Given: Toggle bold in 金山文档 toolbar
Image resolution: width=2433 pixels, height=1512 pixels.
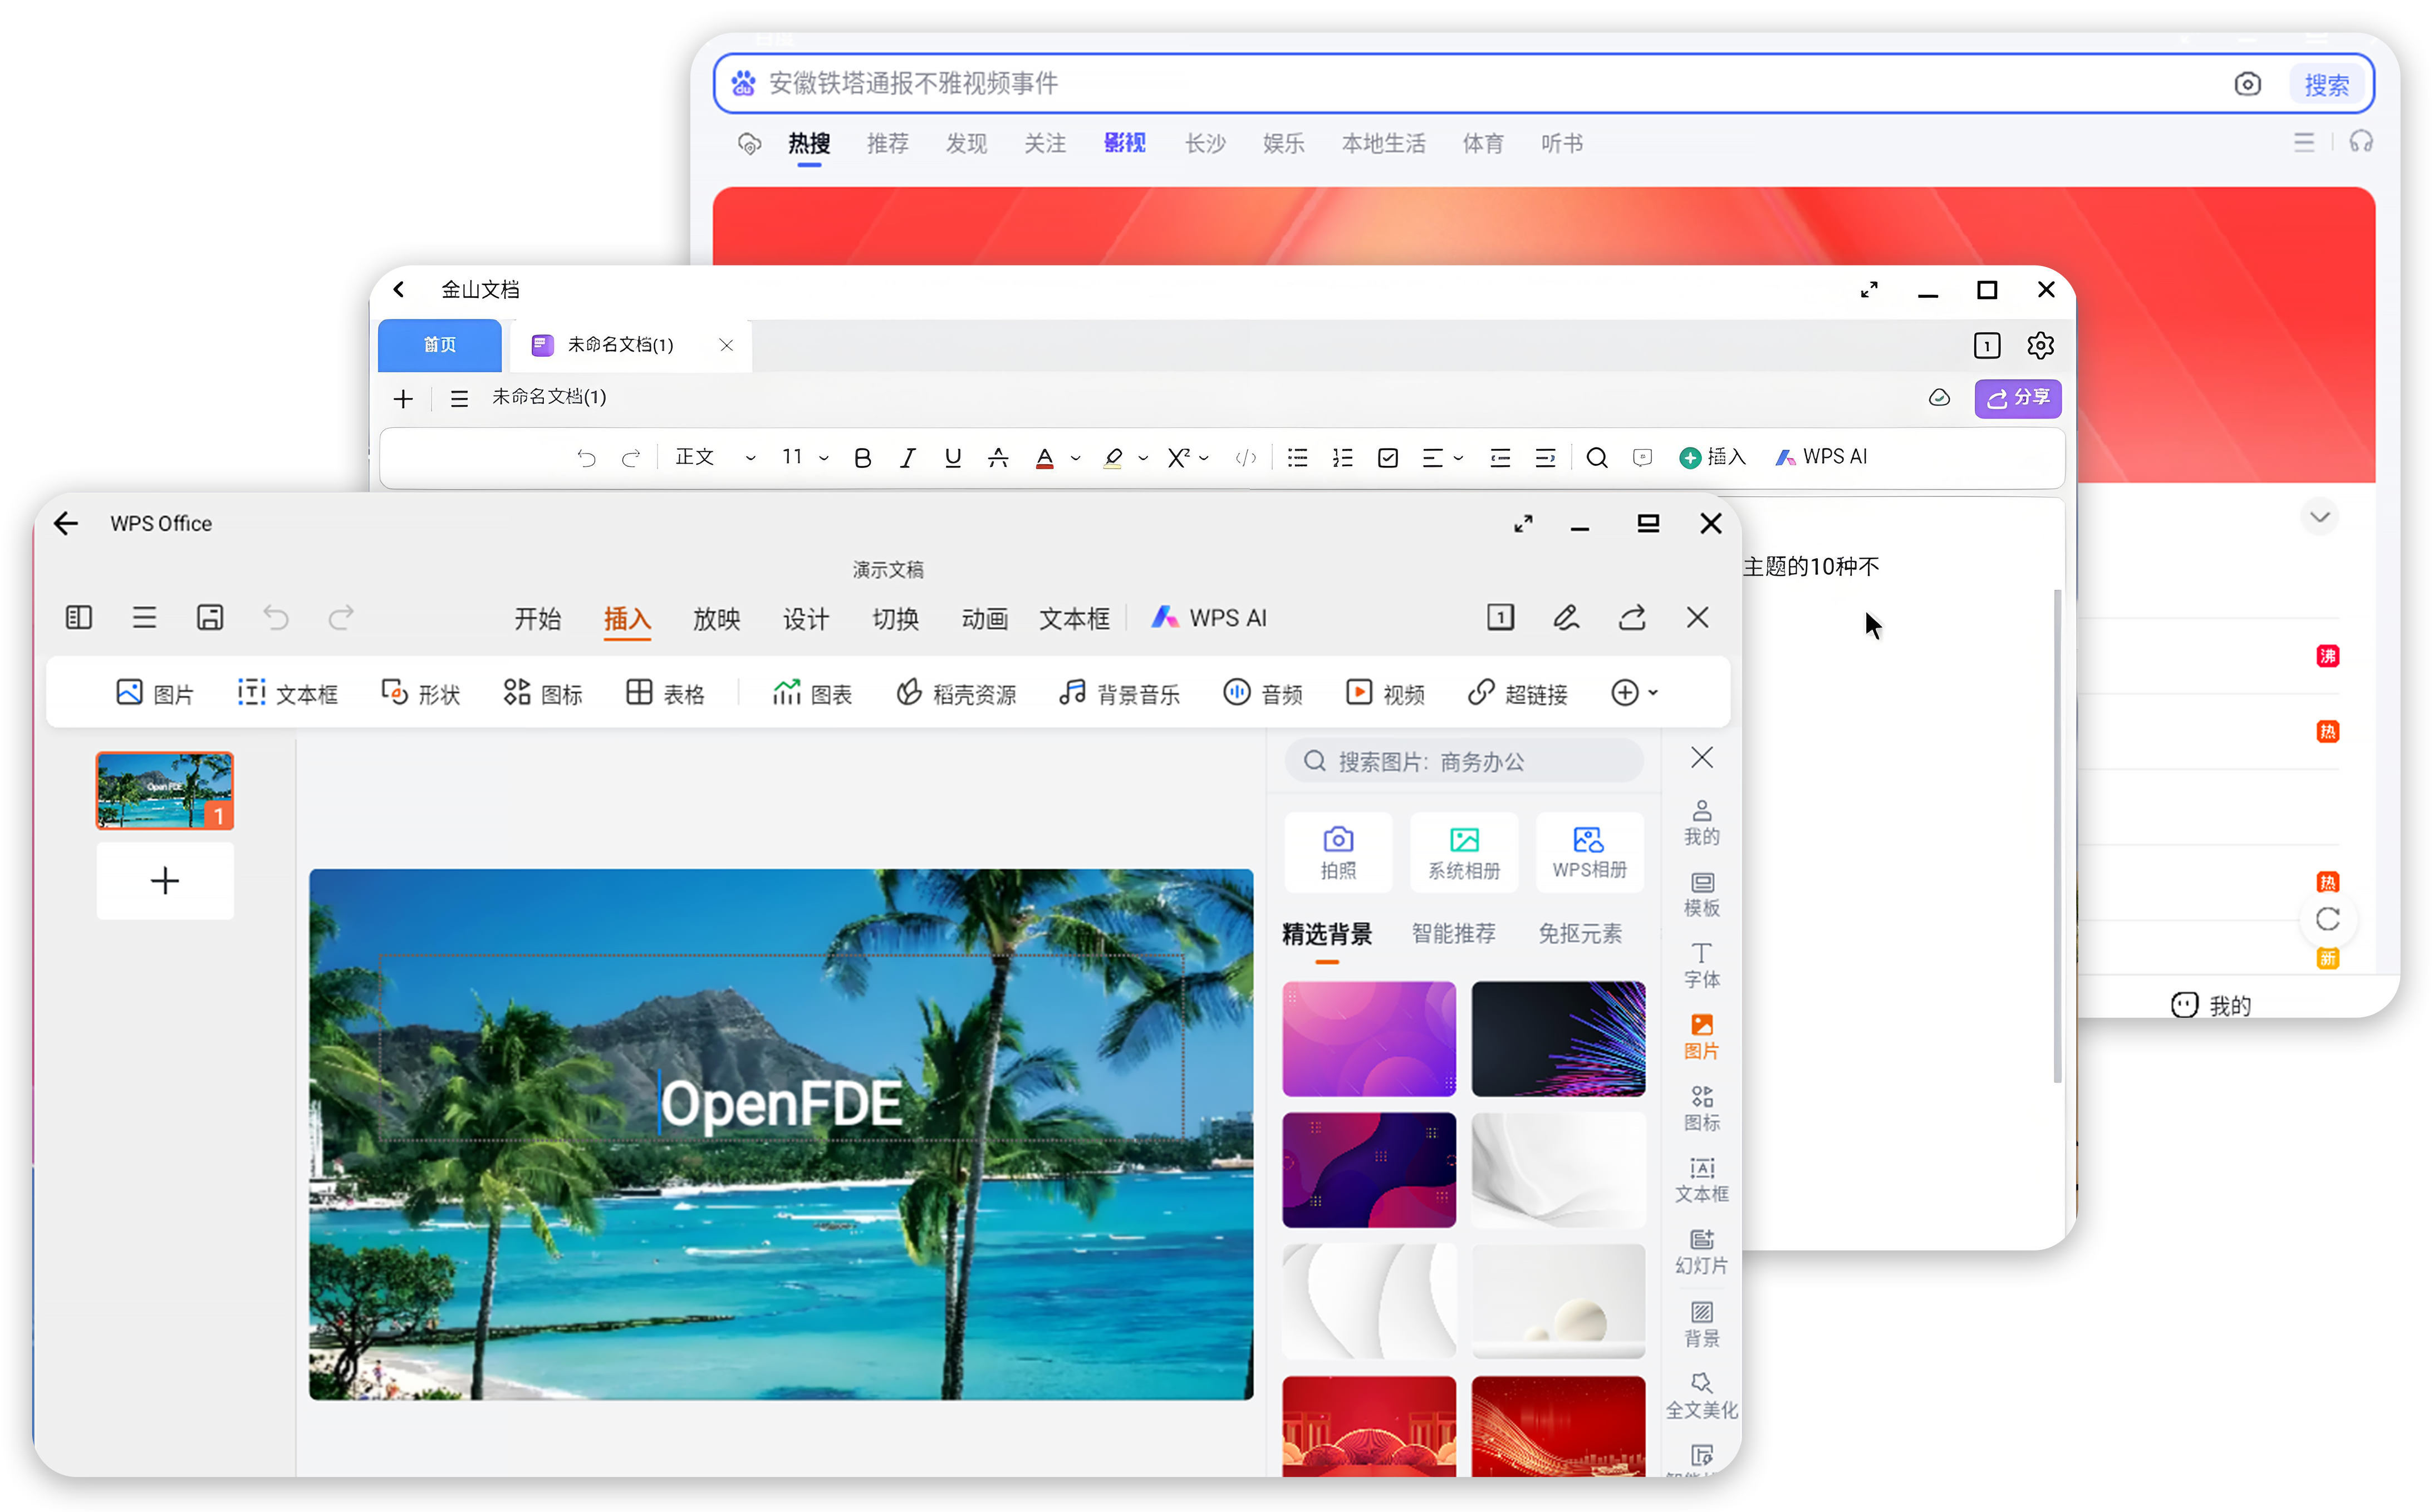Looking at the screenshot, I should click(x=862, y=457).
